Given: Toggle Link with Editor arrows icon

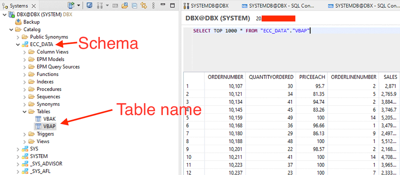Looking at the screenshot, I should click(x=144, y=5).
